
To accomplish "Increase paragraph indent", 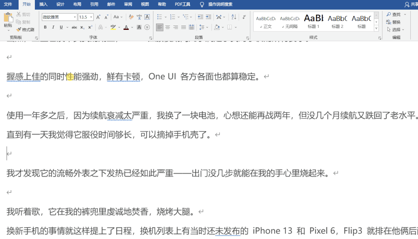I will click(x=208, y=17).
